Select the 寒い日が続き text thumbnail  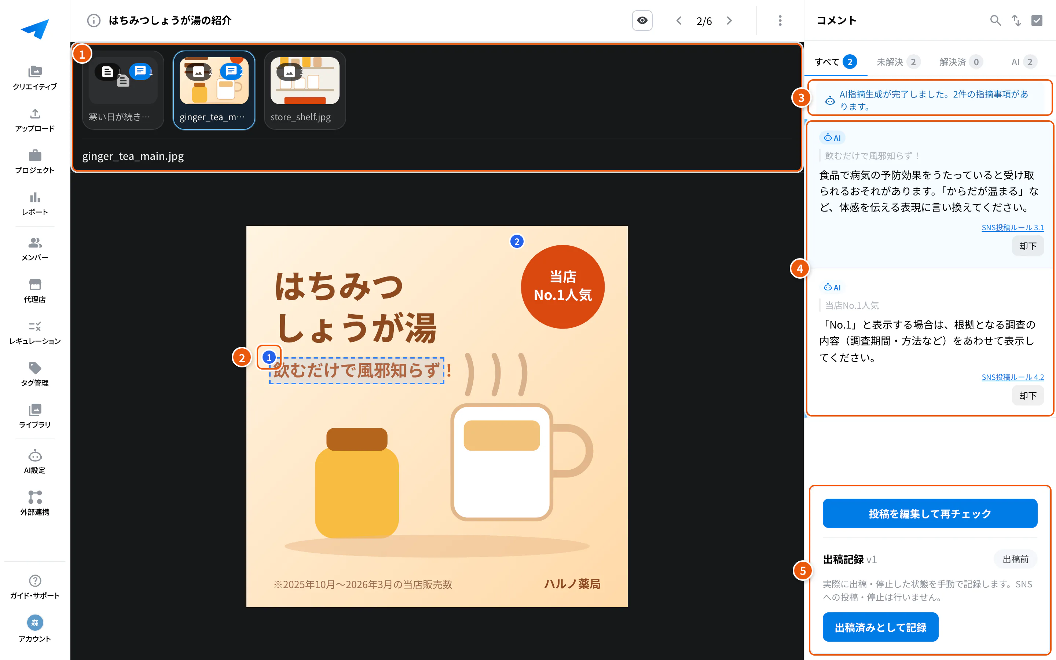click(123, 90)
